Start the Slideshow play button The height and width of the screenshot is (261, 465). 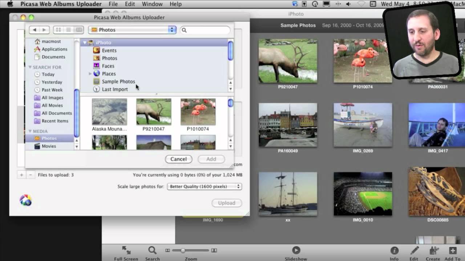click(x=296, y=250)
